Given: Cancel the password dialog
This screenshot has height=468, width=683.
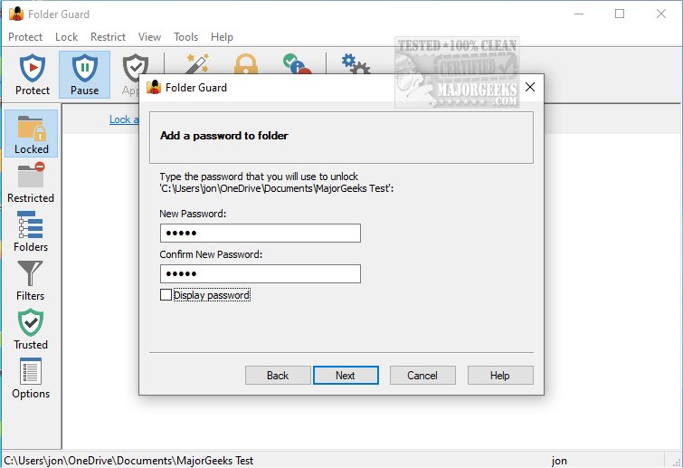Looking at the screenshot, I should pos(422,375).
